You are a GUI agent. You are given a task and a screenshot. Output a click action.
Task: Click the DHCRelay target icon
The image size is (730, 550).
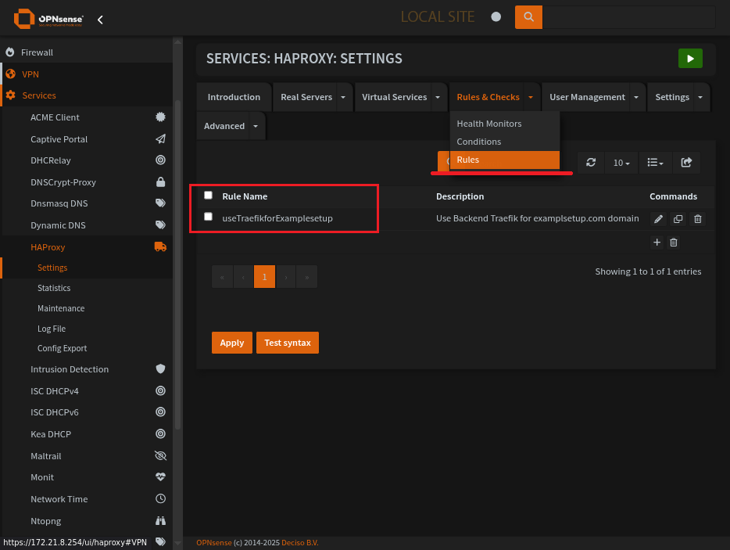tap(161, 160)
